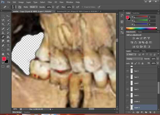Switch to the Swatches tab
Screen dimensions: 160x115
tap(136, 13)
